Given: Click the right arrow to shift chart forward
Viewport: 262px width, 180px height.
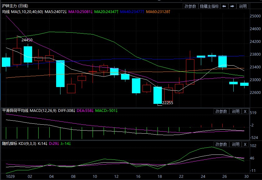Looking at the screenshot, I should pos(232,6).
